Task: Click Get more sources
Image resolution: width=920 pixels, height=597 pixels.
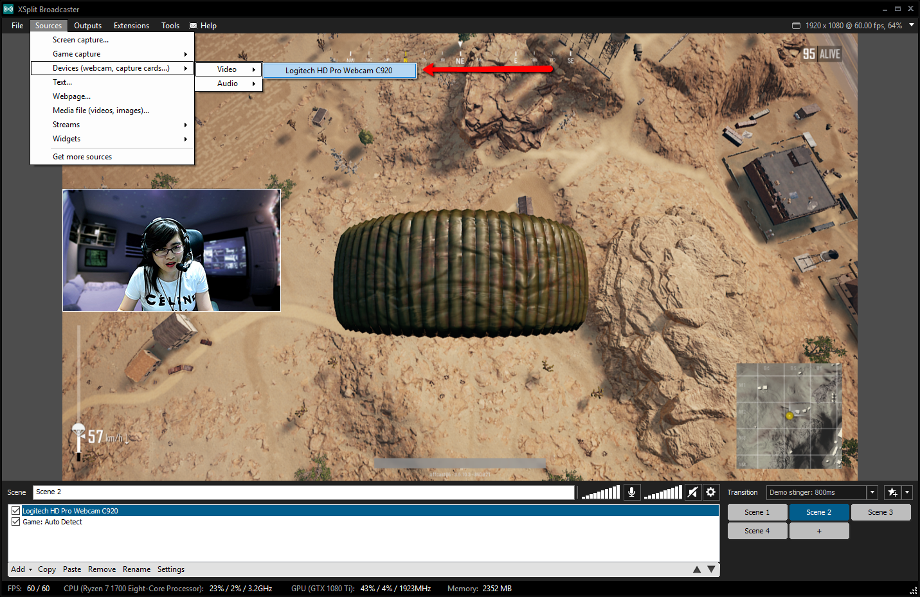Action: 113,157
